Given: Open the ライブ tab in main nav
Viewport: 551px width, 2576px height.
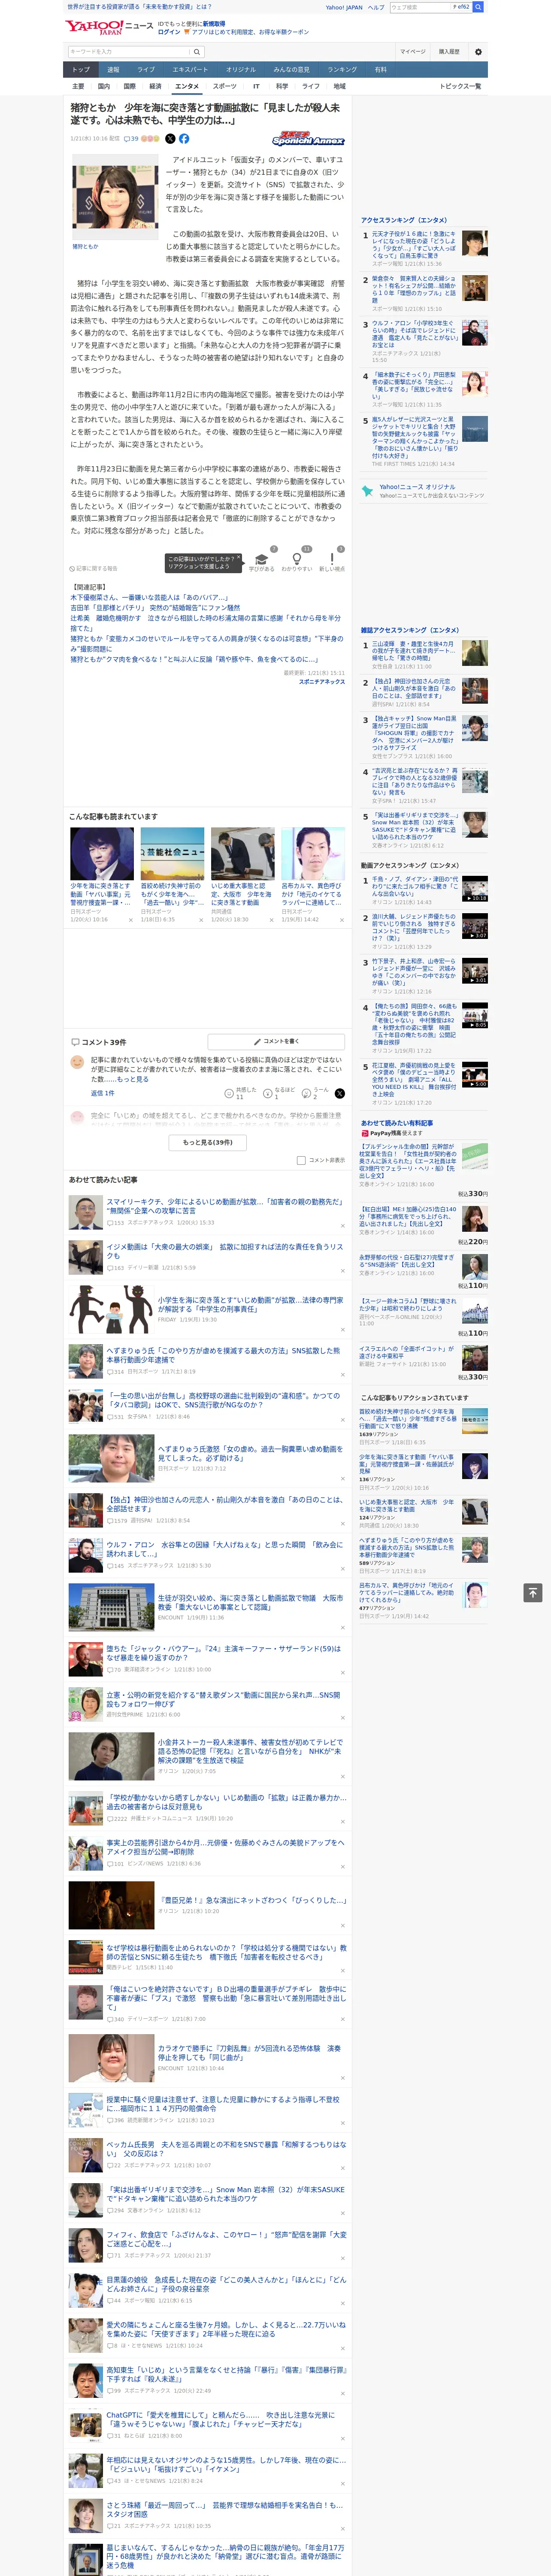Looking at the screenshot, I should pyautogui.click(x=146, y=70).
